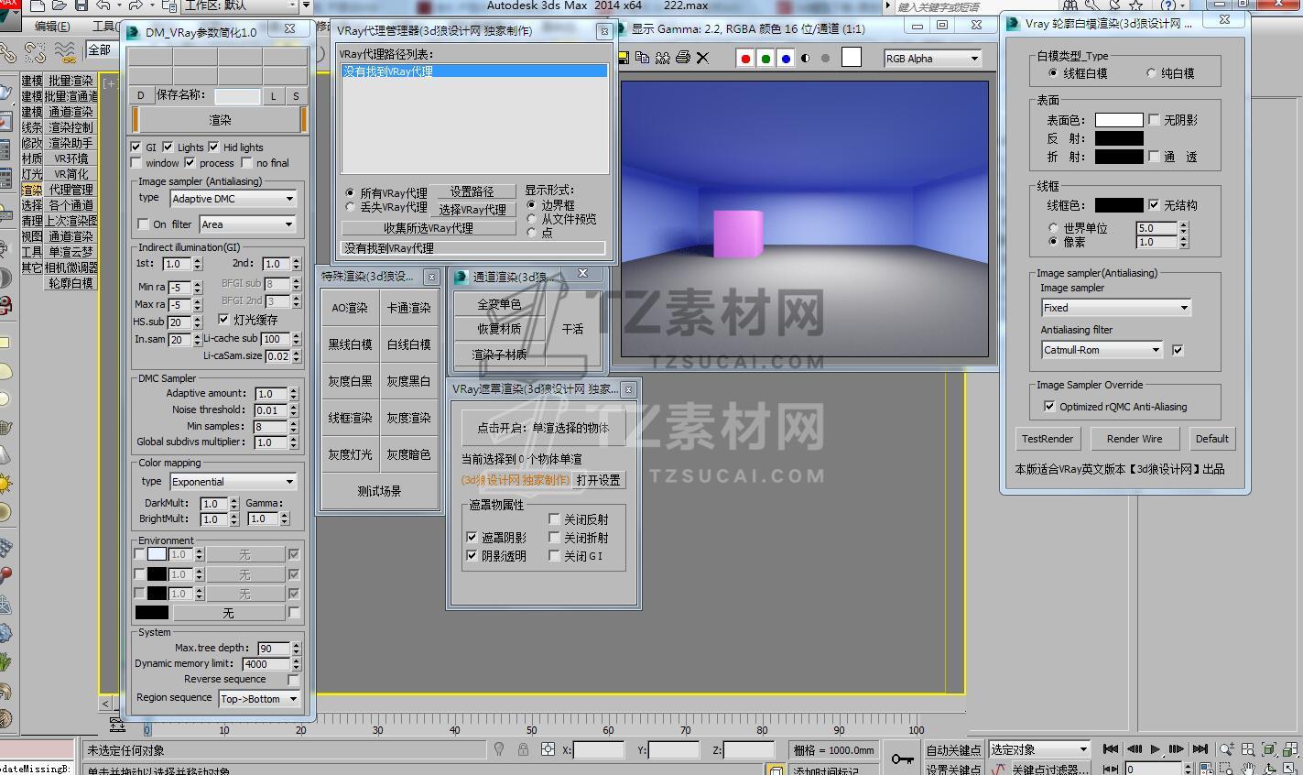Image resolution: width=1303 pixels, height=775 pixels.
Task: Click the clone rendered frame window icon
Action: tap(662, 58)
